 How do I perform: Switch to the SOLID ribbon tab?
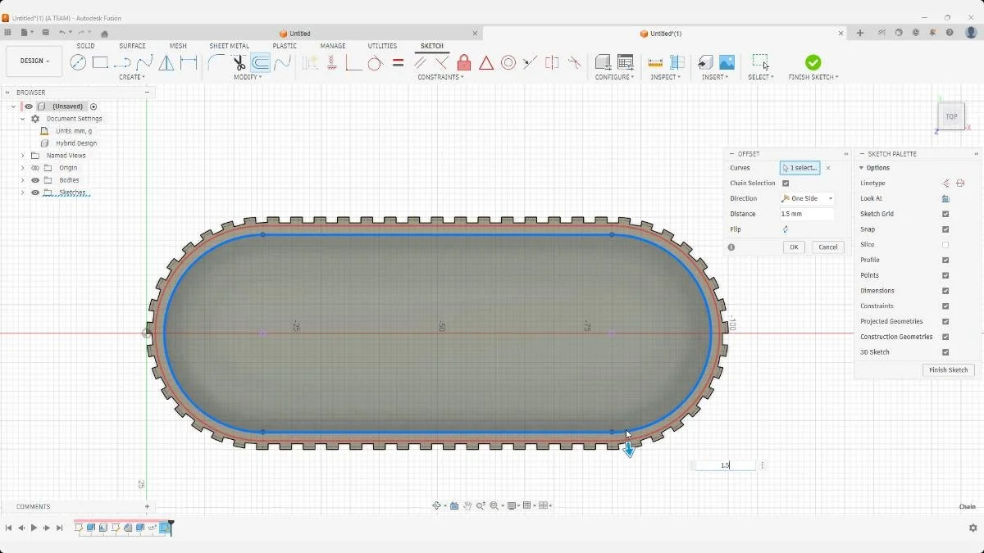coord(84,46)
